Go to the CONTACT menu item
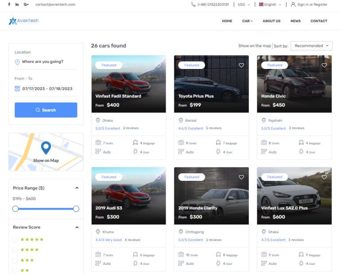The width and height of the screenshot is (340, 275). click(x=319, y=21)
